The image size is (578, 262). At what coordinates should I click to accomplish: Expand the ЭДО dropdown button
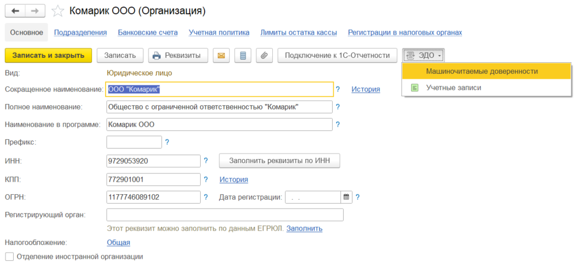(423, 56)
